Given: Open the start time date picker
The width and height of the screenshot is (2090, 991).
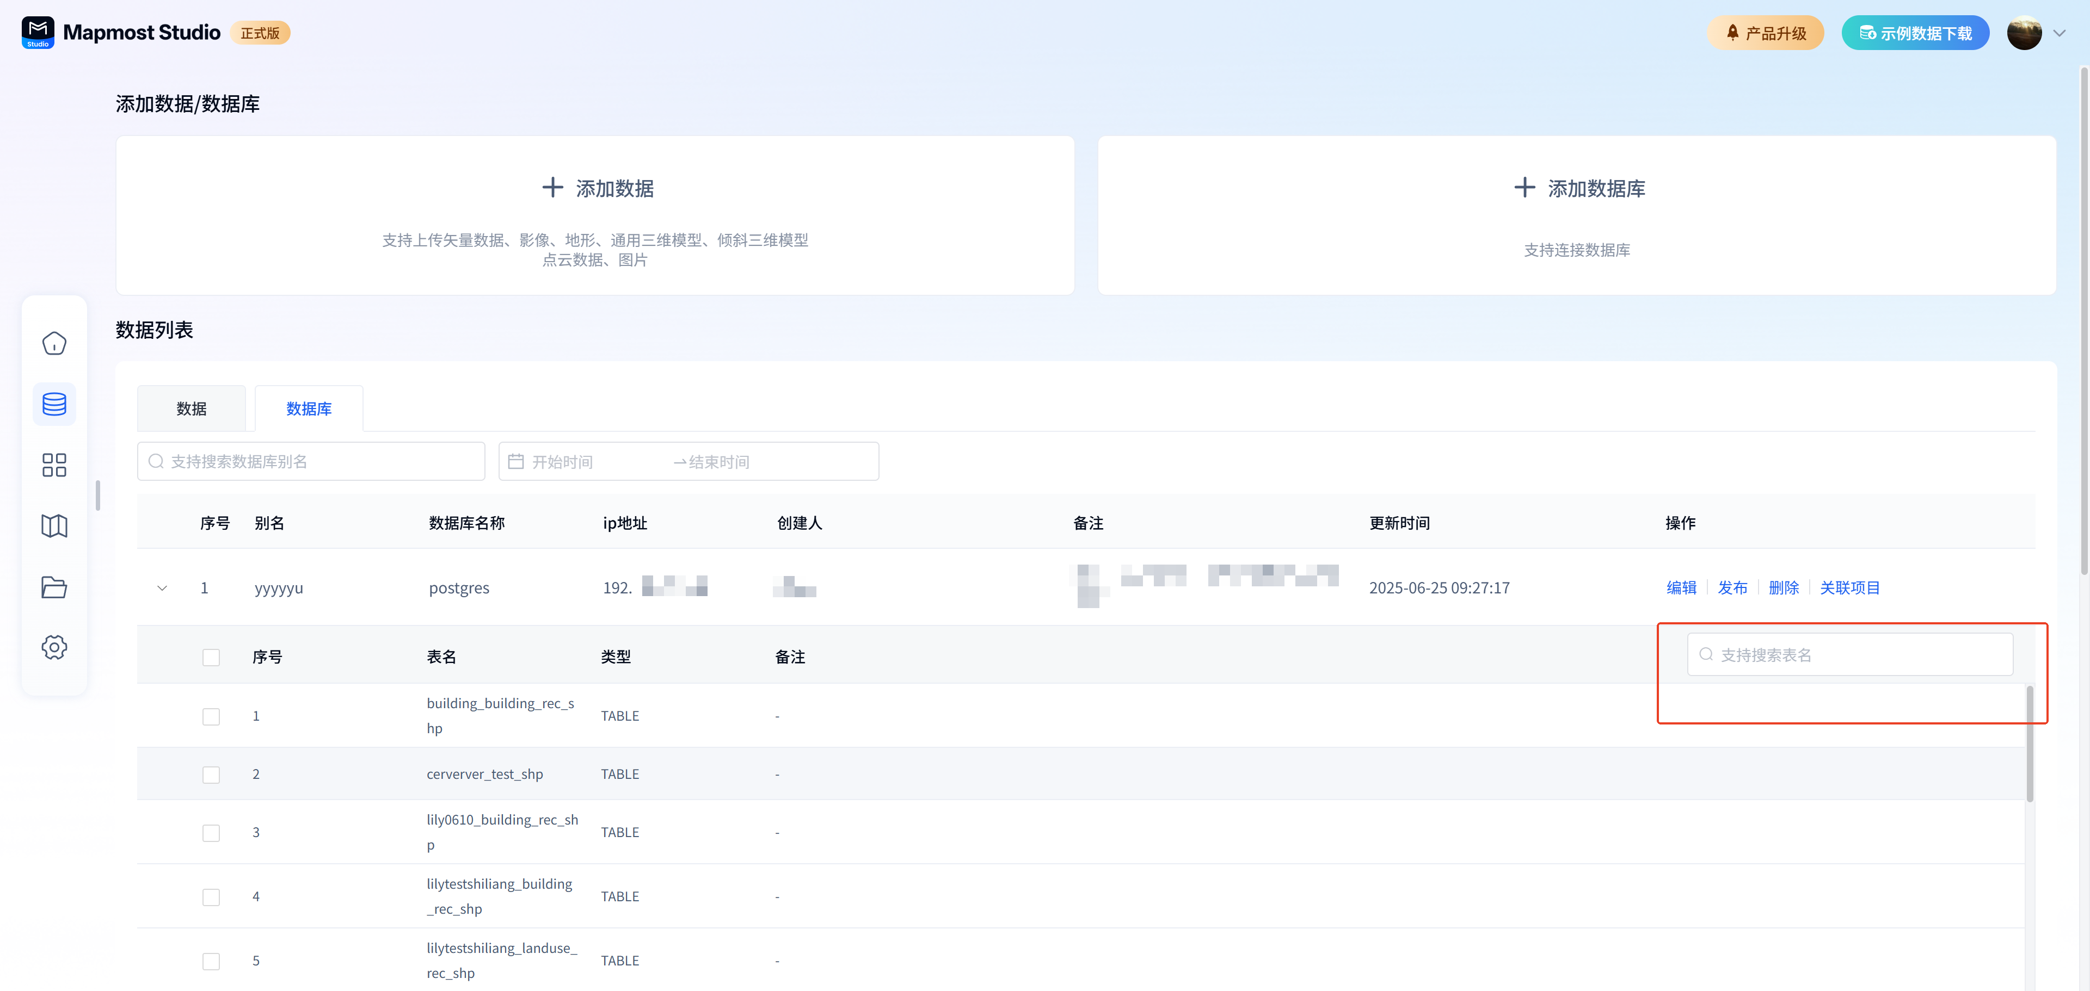Looking at the screenshot, I should [562, 461].
